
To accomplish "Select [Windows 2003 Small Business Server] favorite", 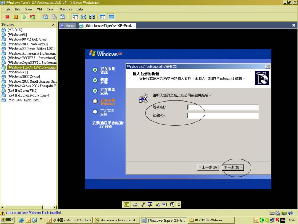I will (x=32, y=81).
